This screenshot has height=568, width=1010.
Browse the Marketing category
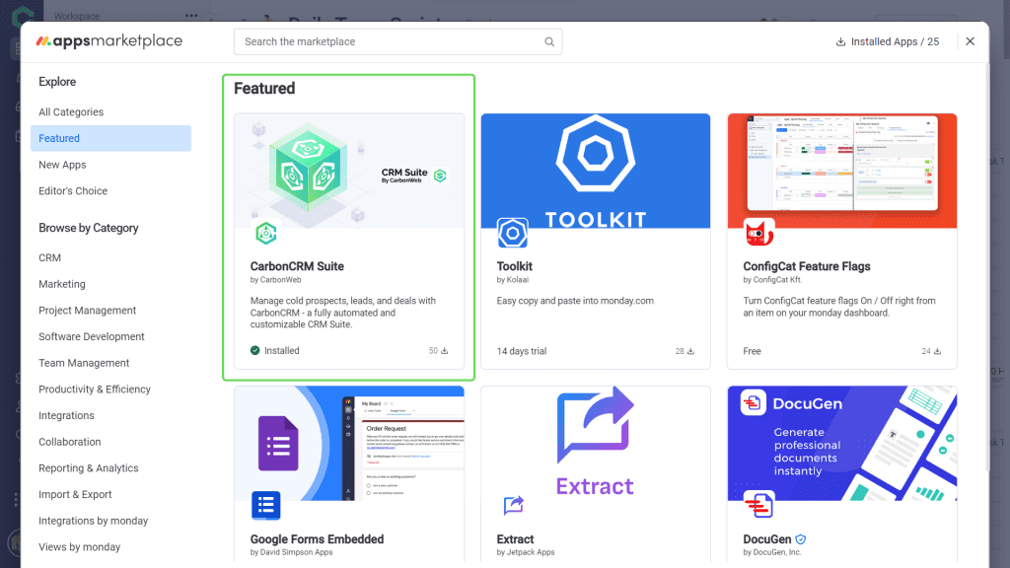point(62,284)
